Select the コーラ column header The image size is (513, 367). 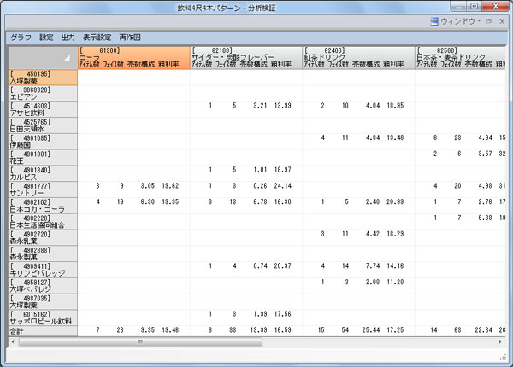tap(134, 58)
